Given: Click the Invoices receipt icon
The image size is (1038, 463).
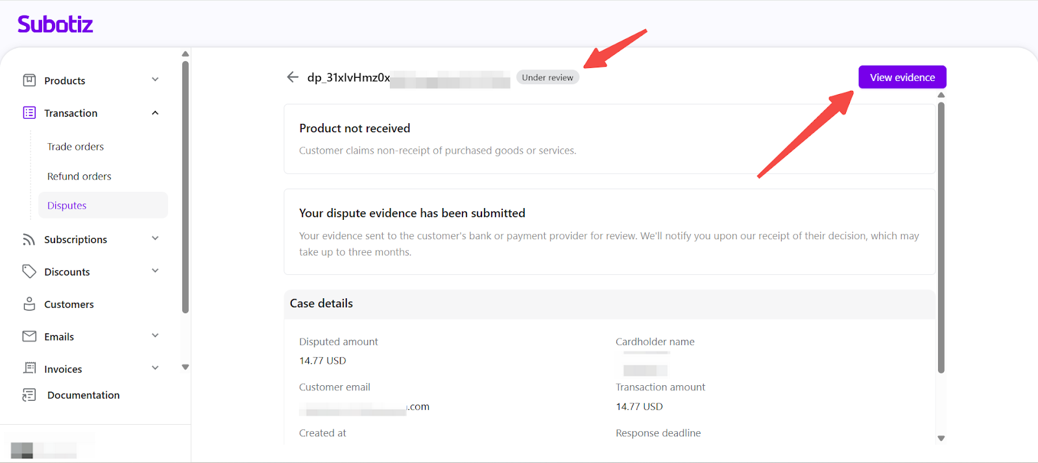Looking at the screenshot, I should pyautogui.click(x=29, y=368).
